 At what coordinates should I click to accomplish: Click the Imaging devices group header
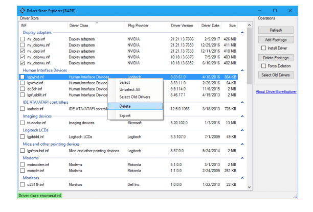[37, 116]
